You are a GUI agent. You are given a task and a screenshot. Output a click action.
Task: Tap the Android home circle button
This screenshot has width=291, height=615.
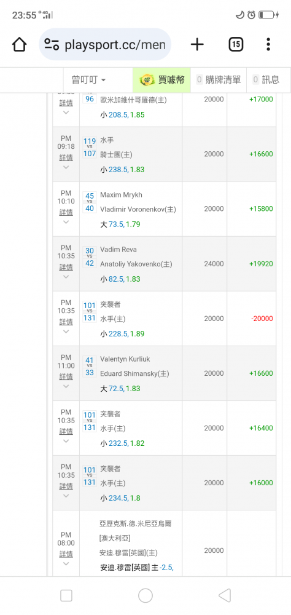(145, 595)
